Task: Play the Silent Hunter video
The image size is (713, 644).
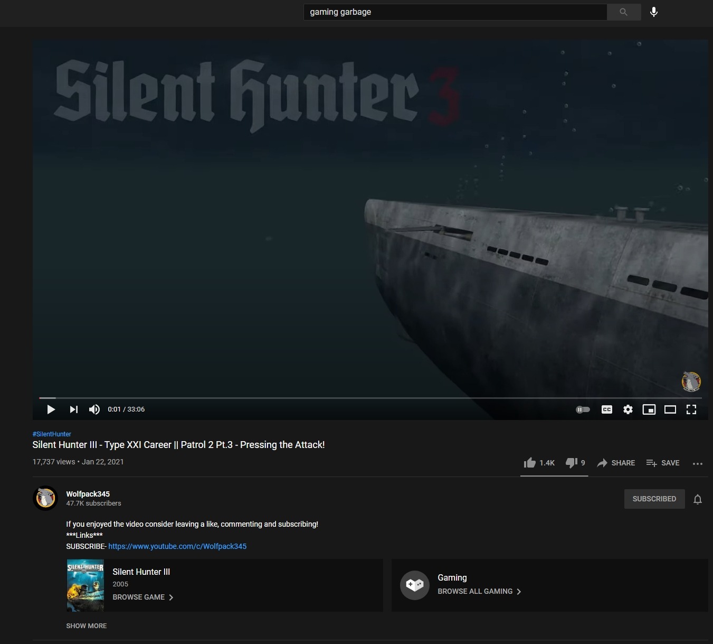Action: [51, 409]
